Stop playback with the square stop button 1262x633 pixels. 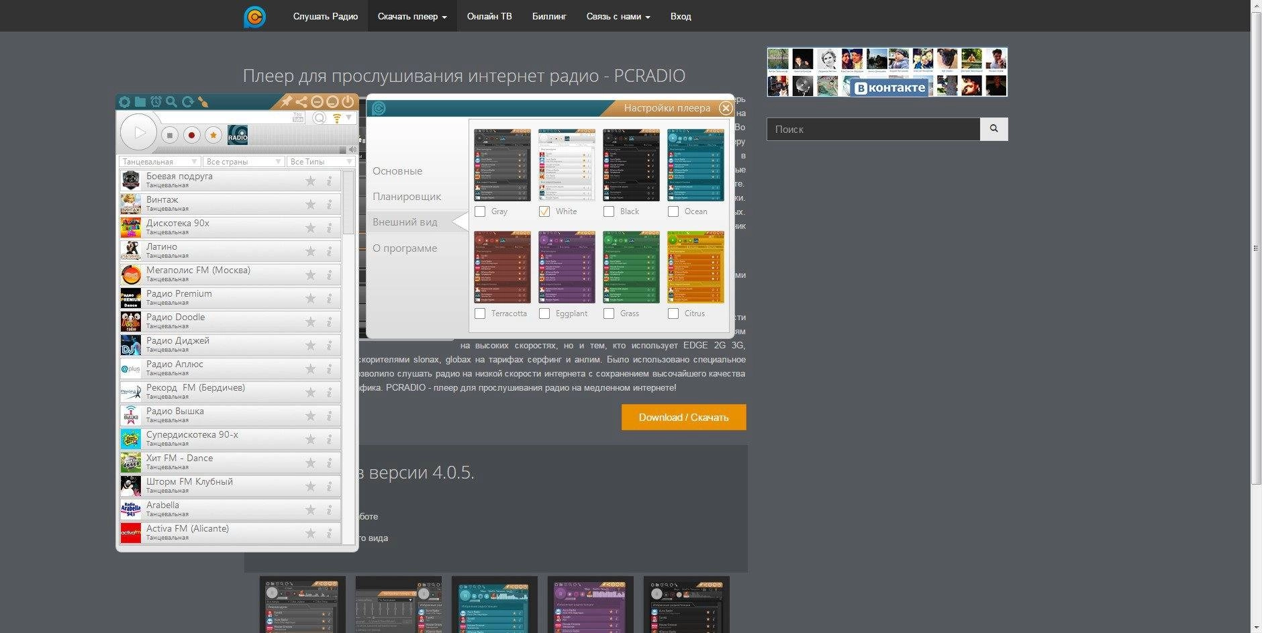(x=170, y=135)
